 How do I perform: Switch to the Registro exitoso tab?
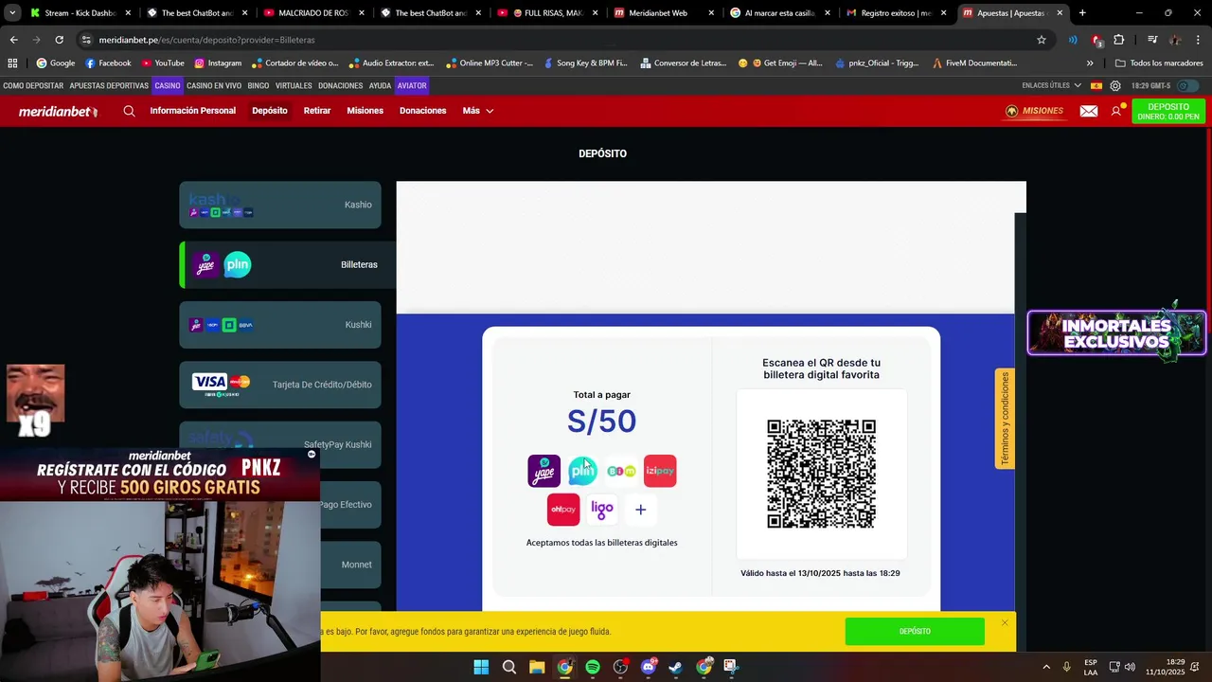coord(896,13)
